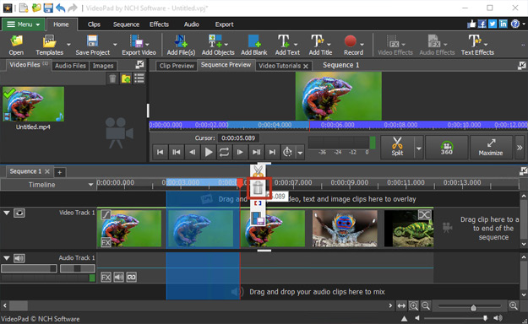Select the Untitled.mp4 thumbnail in the bin
528x324 pixels.
coord(33,104)
